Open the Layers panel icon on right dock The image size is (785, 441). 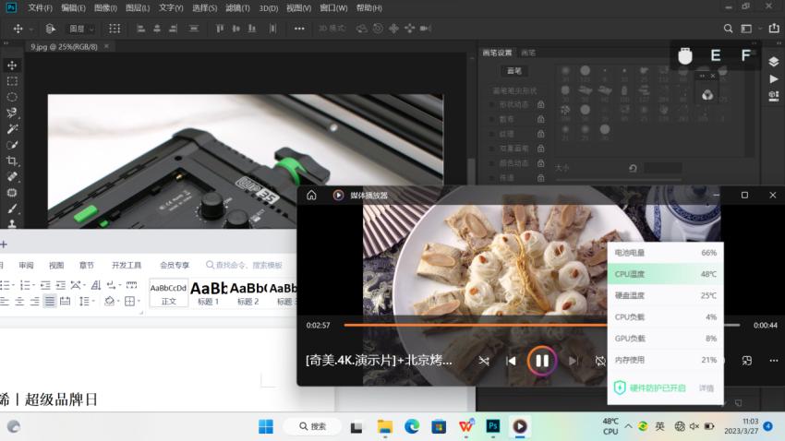pos(774,62)
